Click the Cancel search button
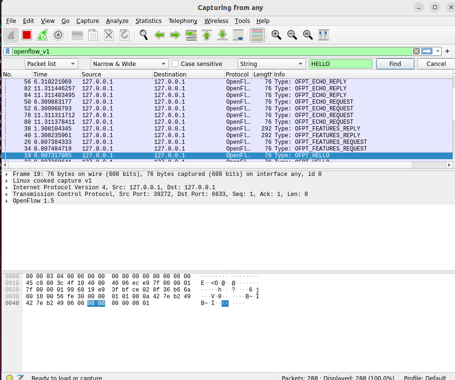Screen dimensions: 455x380 (436, 64)
